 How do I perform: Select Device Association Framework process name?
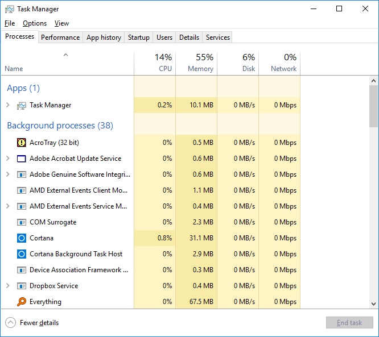point(79,270)
